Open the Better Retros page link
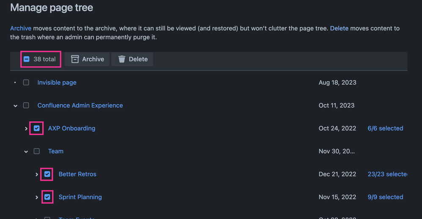422x219 pixels. point(77,174)
